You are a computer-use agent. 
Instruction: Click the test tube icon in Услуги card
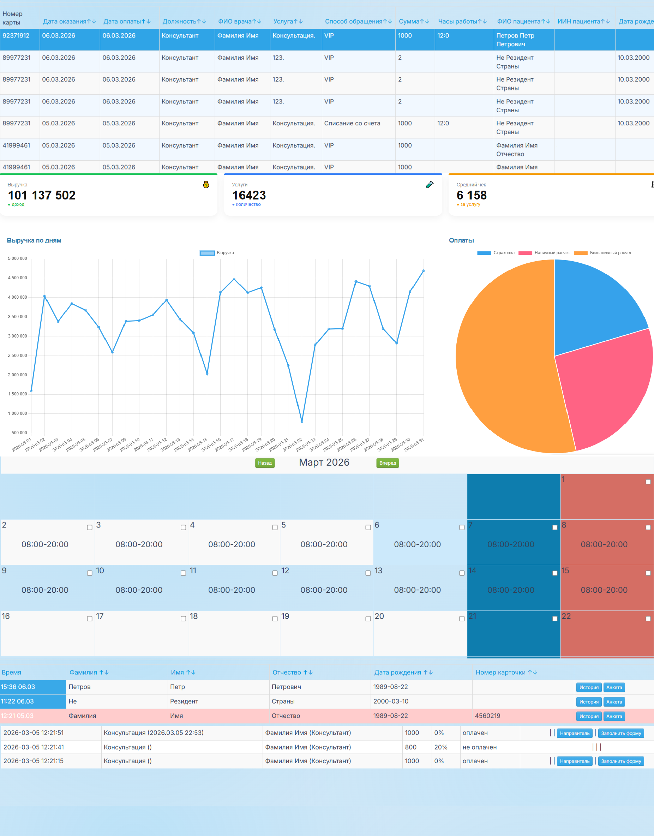(x=430, y=185)
